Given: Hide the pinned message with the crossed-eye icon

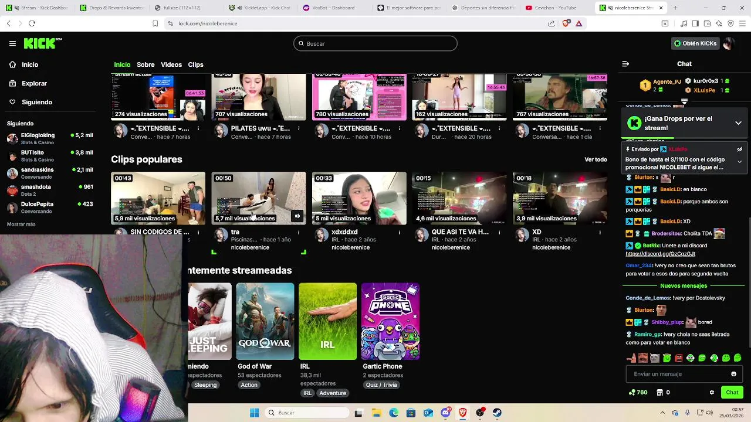Looking at the screenshot, I should 739,149.
